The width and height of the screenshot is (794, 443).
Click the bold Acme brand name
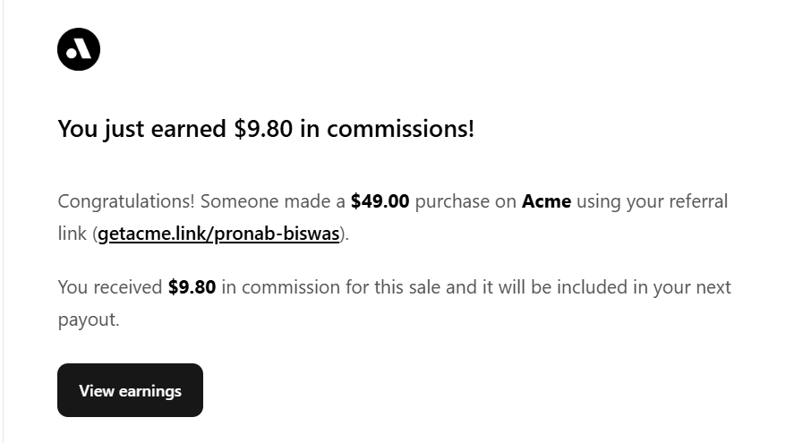[546, 201]
